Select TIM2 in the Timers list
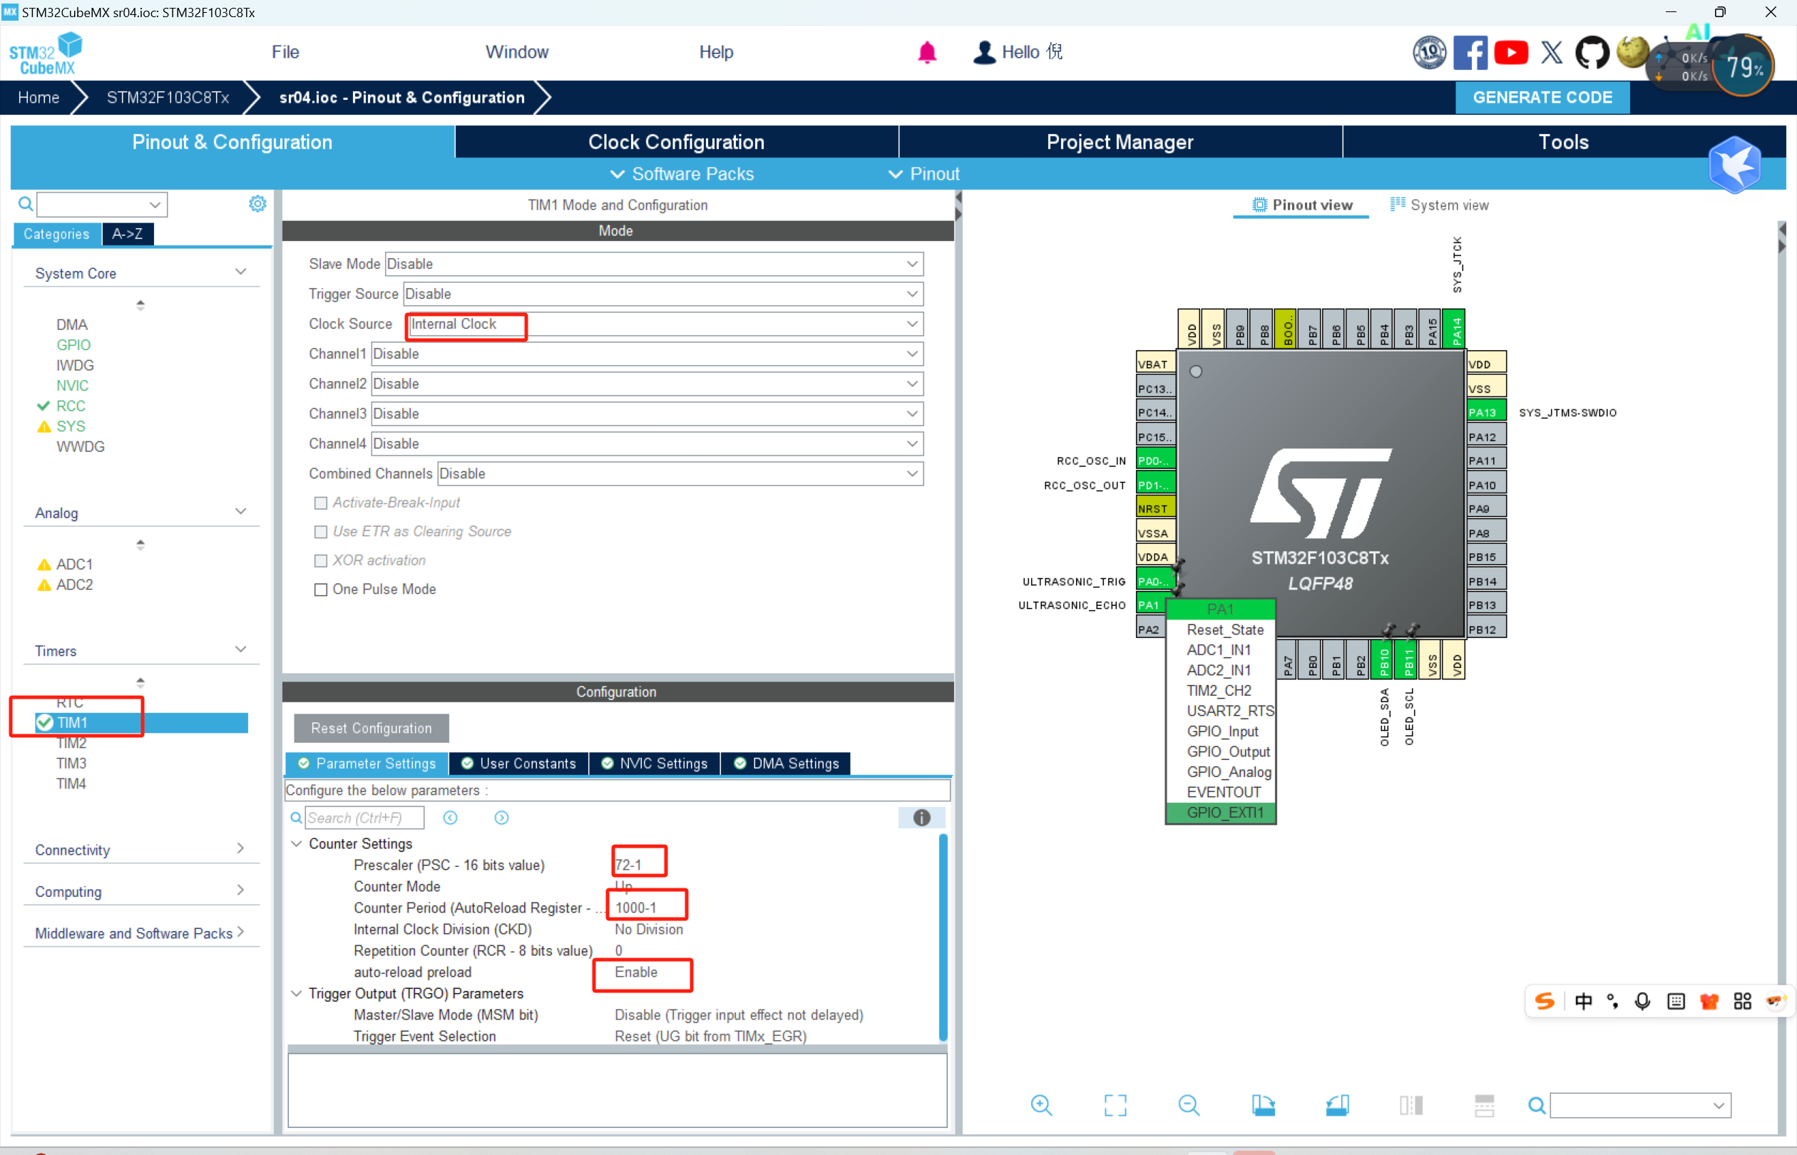Screen dimensions: 1797x1155 [x=71, y=743]
